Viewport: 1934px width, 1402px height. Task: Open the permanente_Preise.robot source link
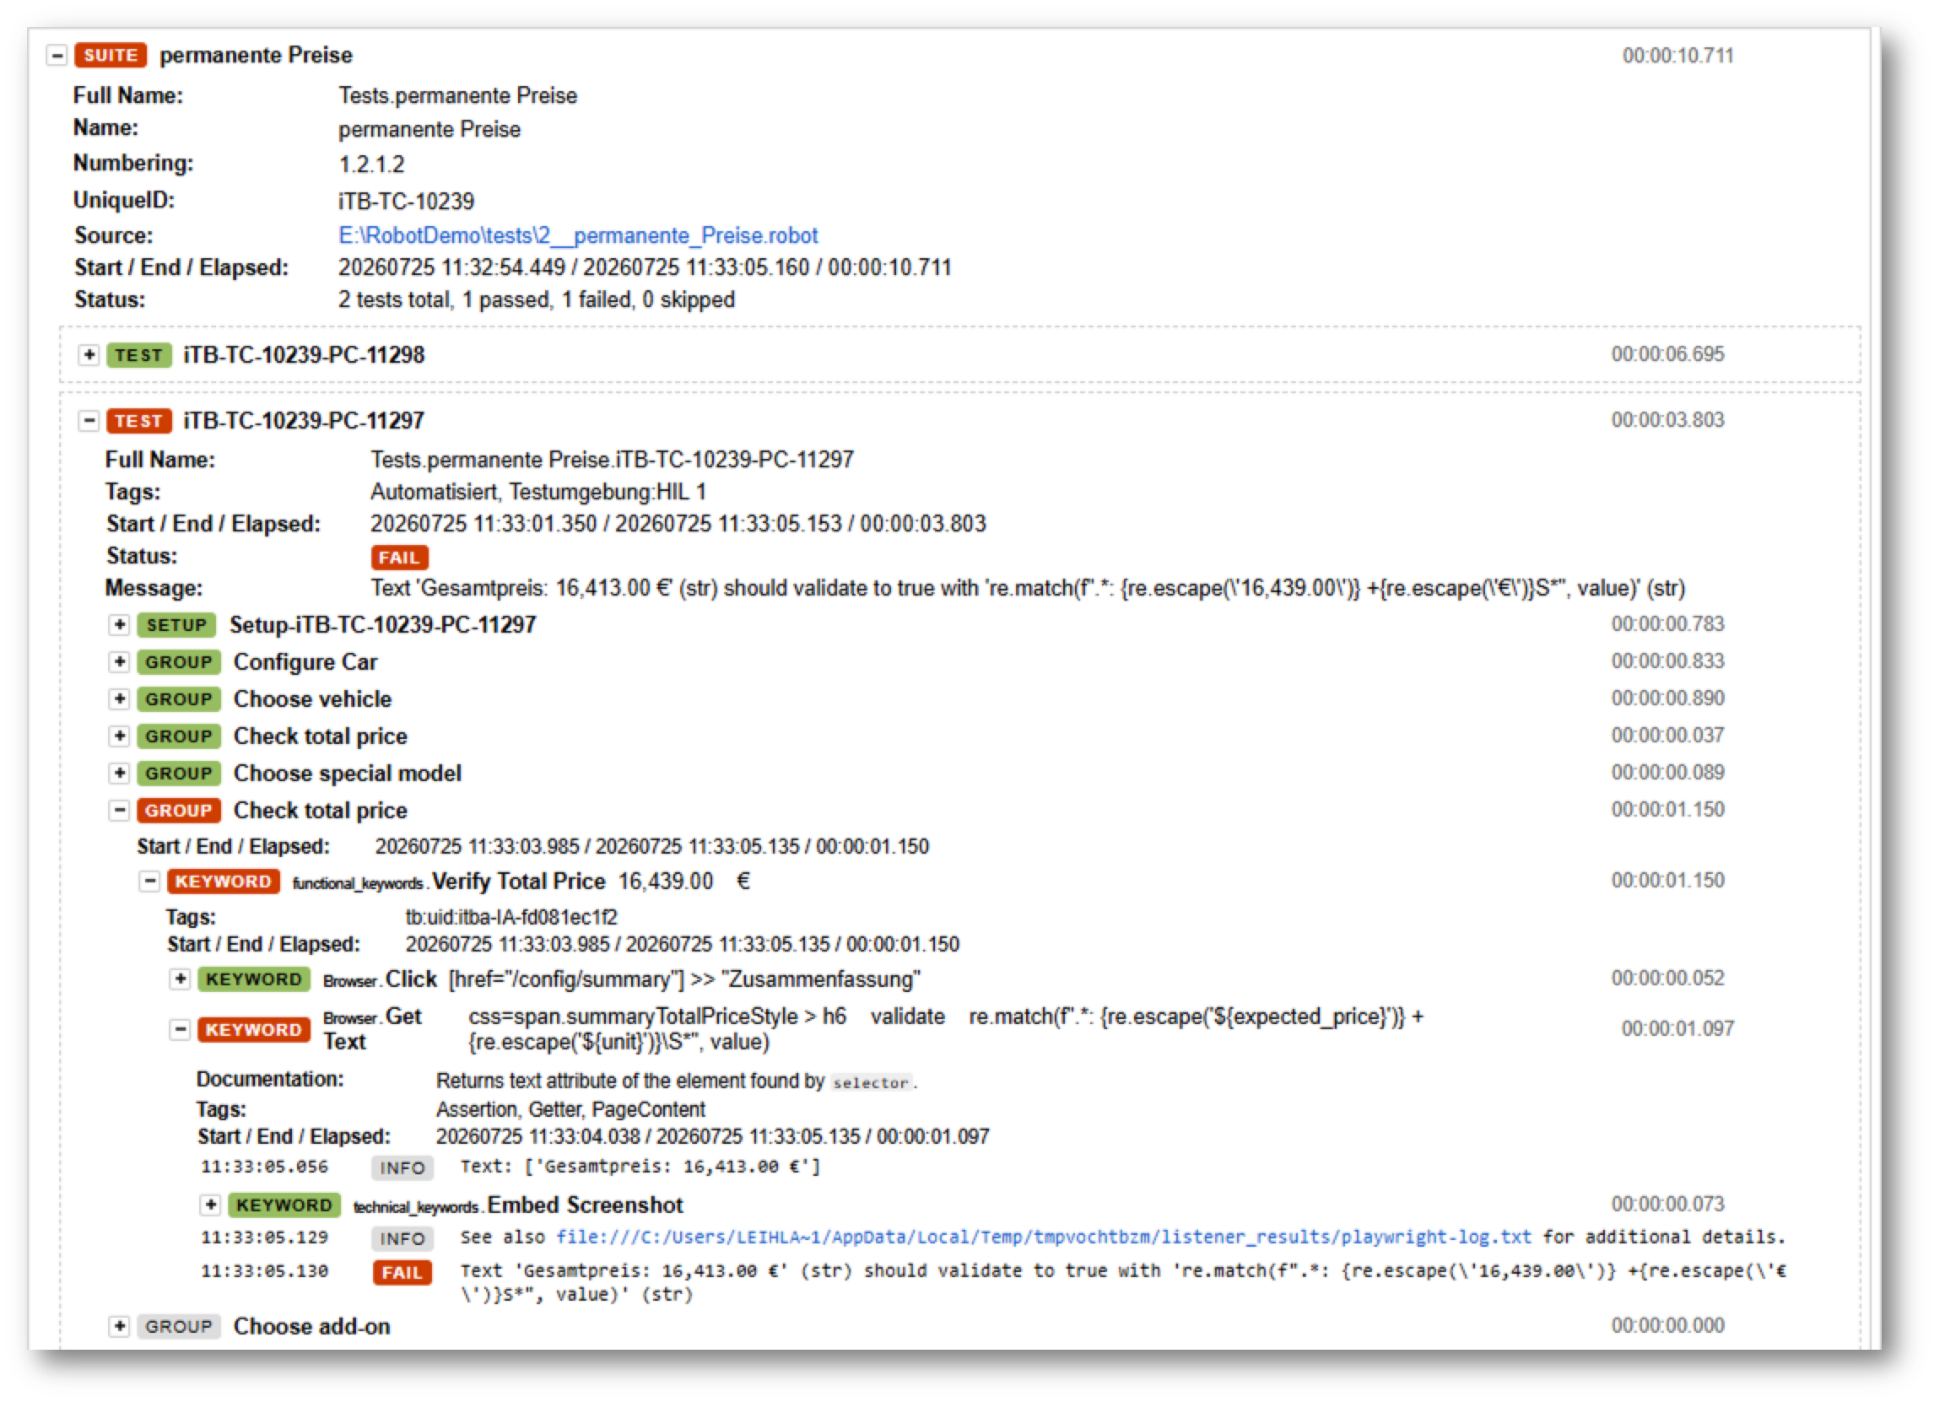tap(577, 235)
